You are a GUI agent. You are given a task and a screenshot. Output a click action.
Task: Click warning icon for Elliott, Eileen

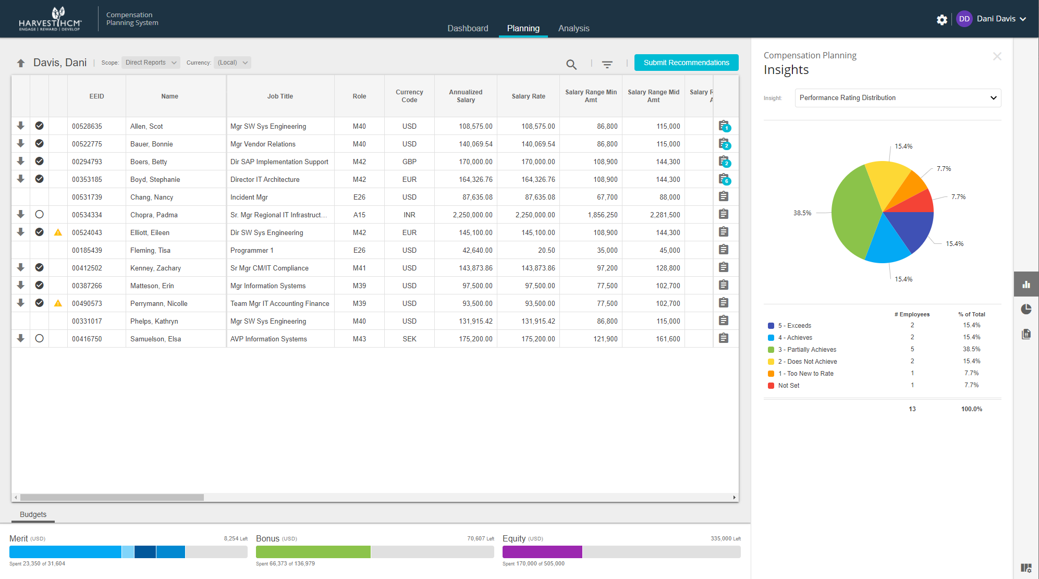pyautogui.click(x=58, y=232)
